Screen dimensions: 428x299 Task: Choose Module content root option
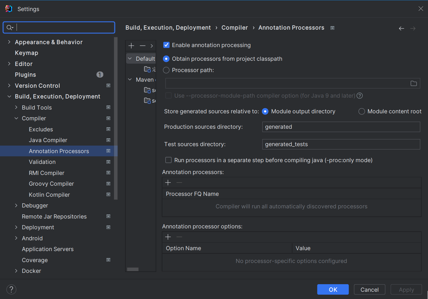coord(362,111)
